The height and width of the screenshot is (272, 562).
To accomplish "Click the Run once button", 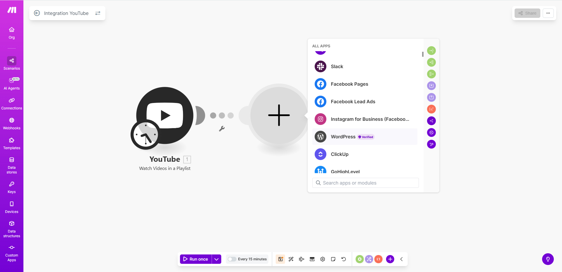I will 196,259.
